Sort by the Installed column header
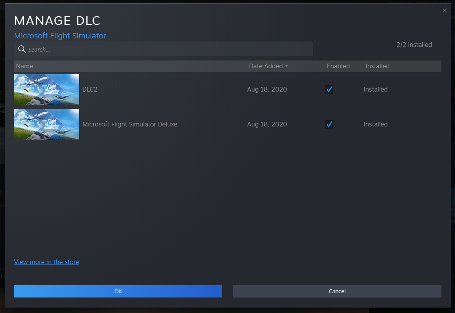This screenshot has height=313, width=455. 377,66
